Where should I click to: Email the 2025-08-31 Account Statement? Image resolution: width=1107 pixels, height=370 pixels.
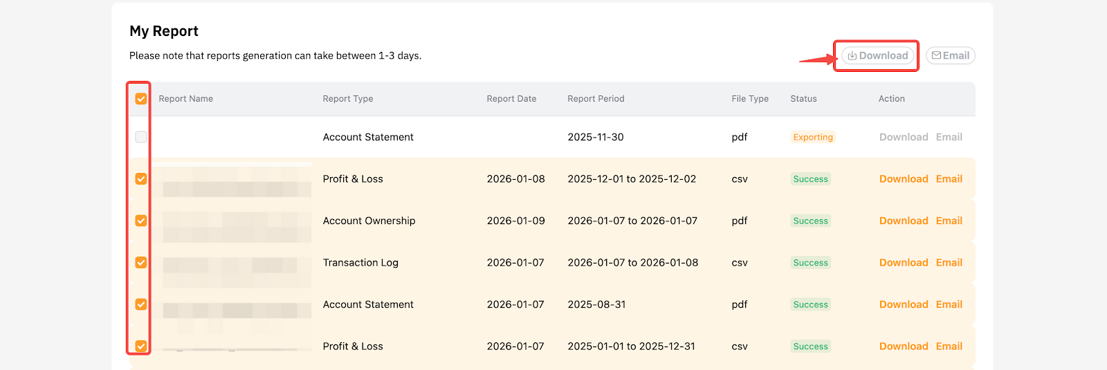[x=949, y=304]
